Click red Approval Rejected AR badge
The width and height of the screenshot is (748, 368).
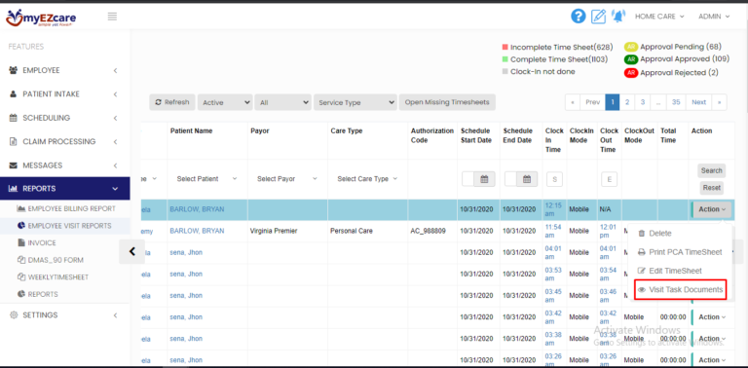(631, 73)
